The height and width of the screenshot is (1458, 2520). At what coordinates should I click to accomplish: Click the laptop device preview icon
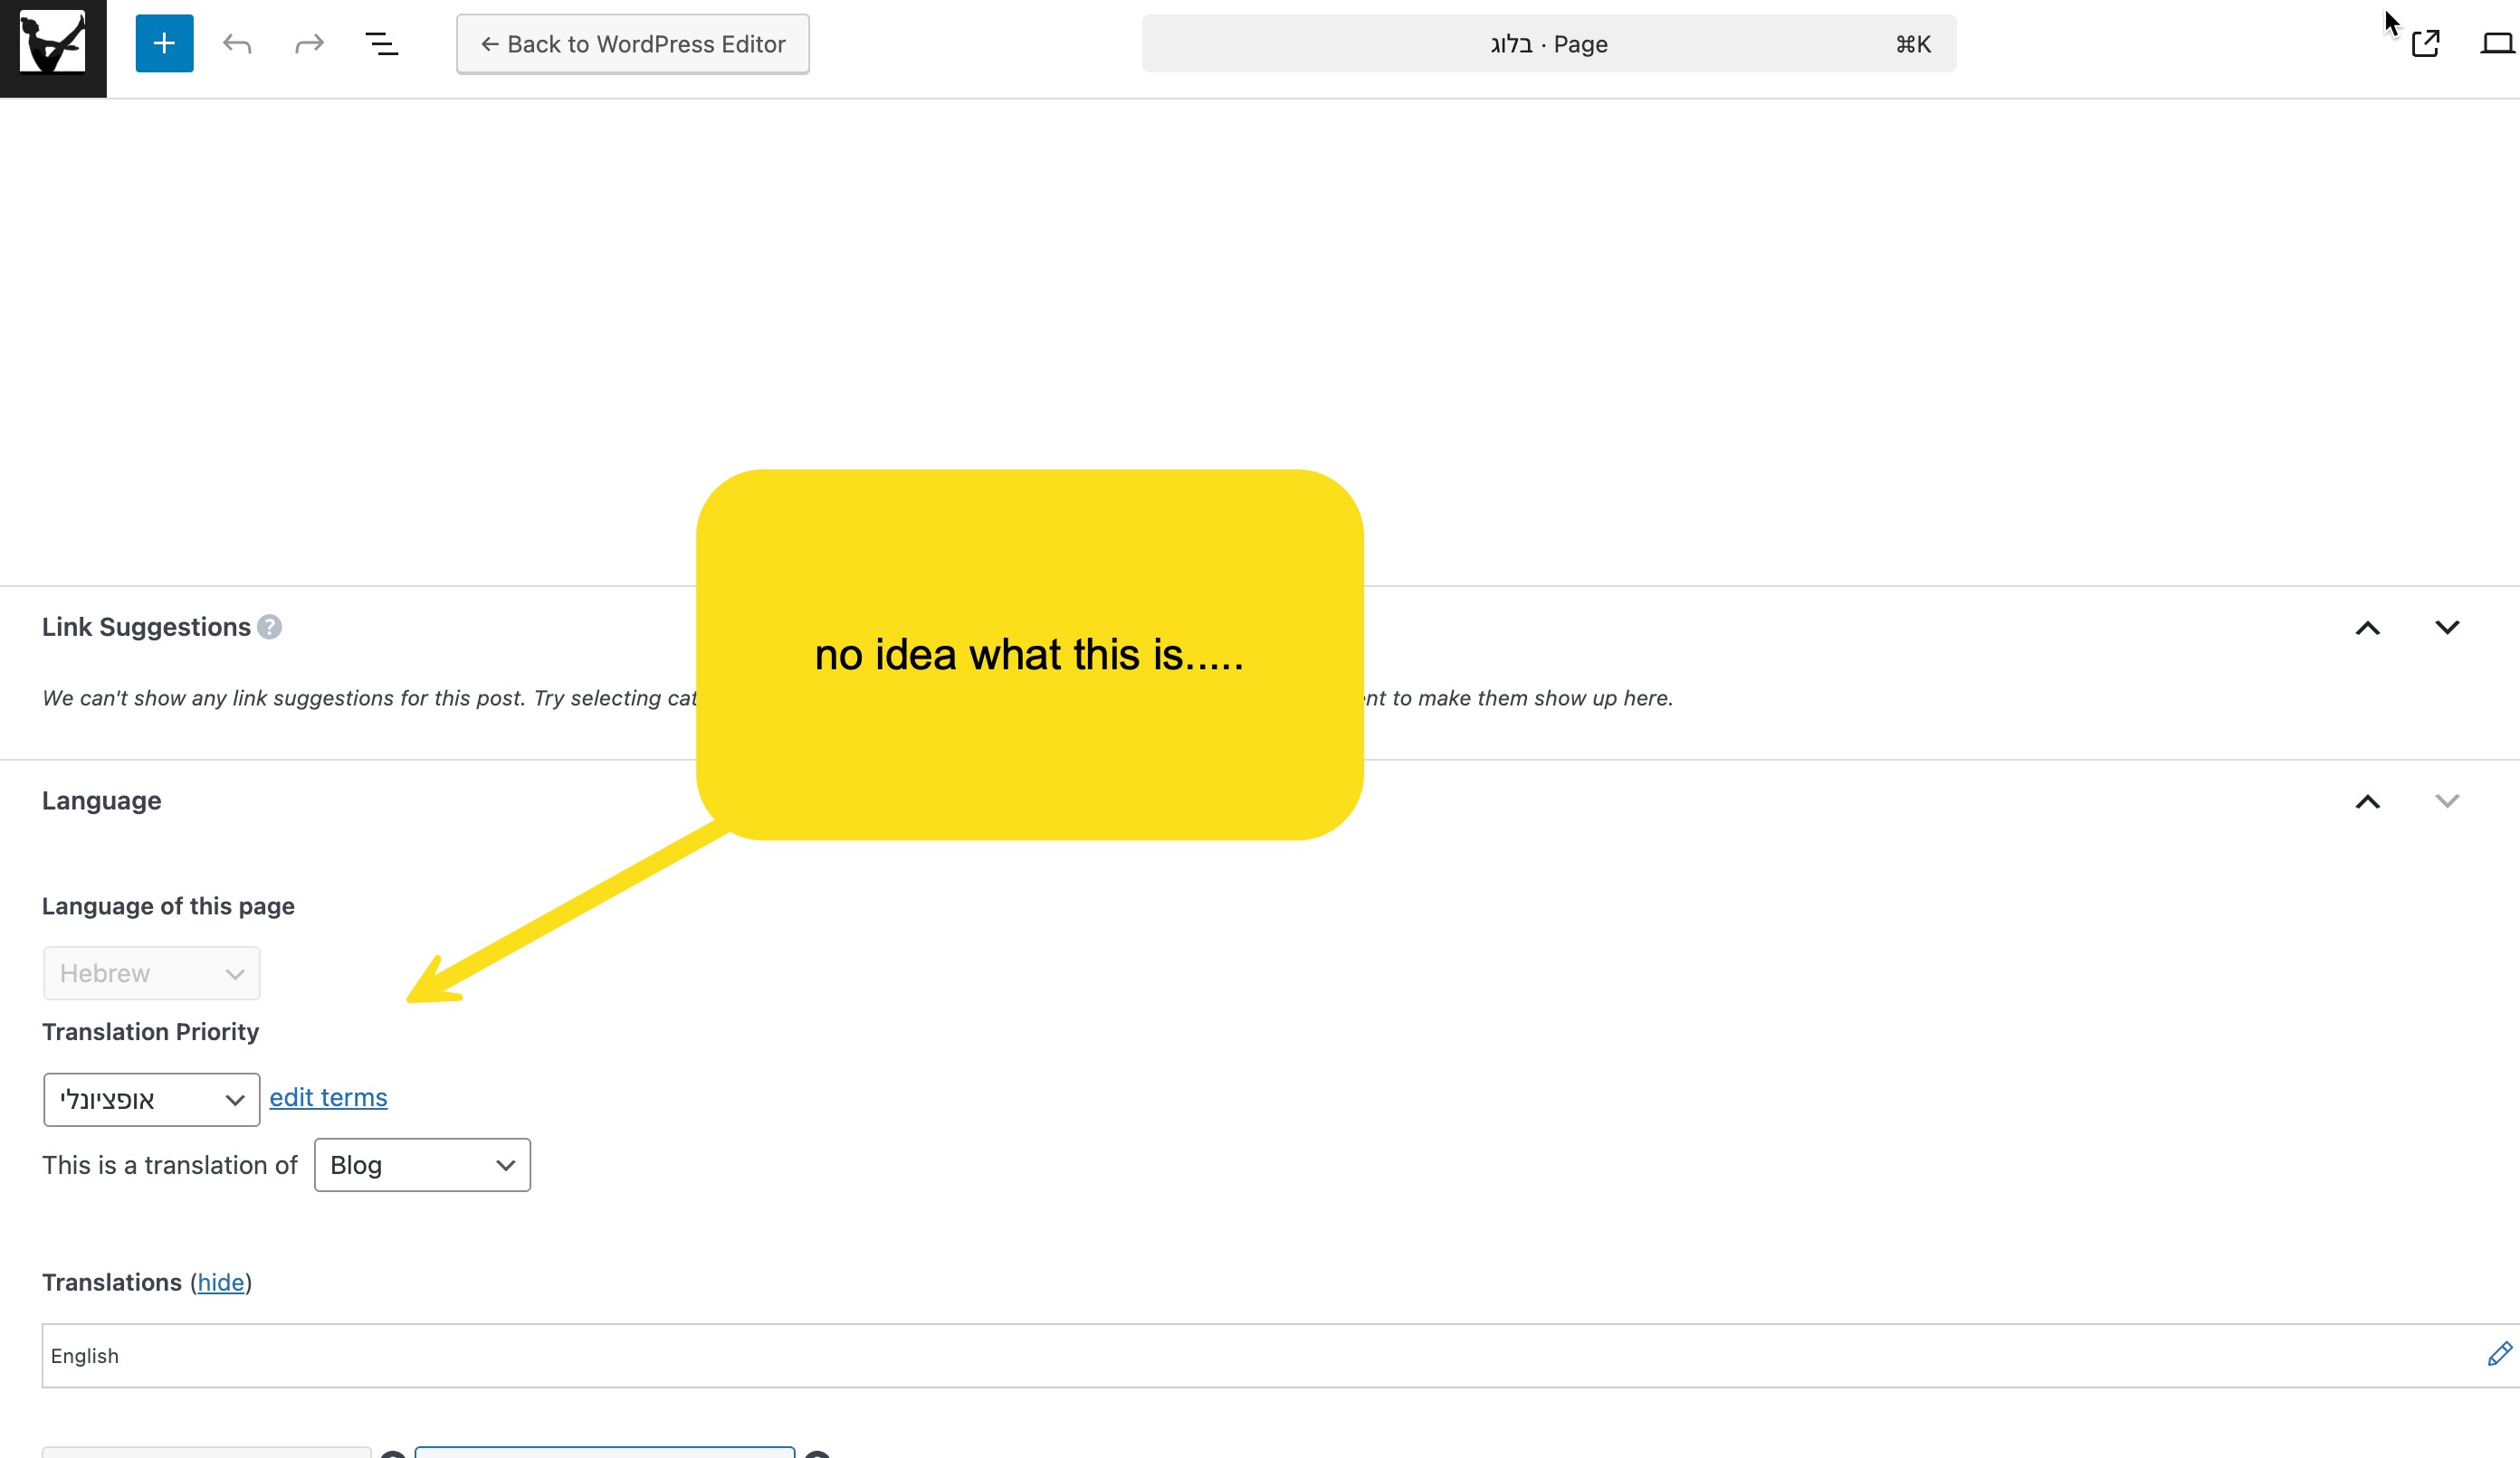pyautogui.click(x=2497, y=44)
